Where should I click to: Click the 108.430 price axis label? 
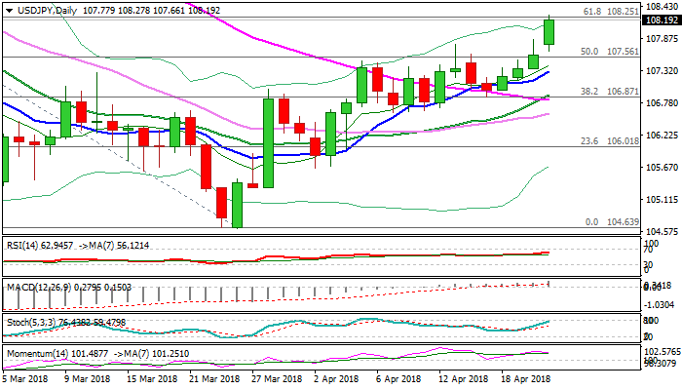662,7
